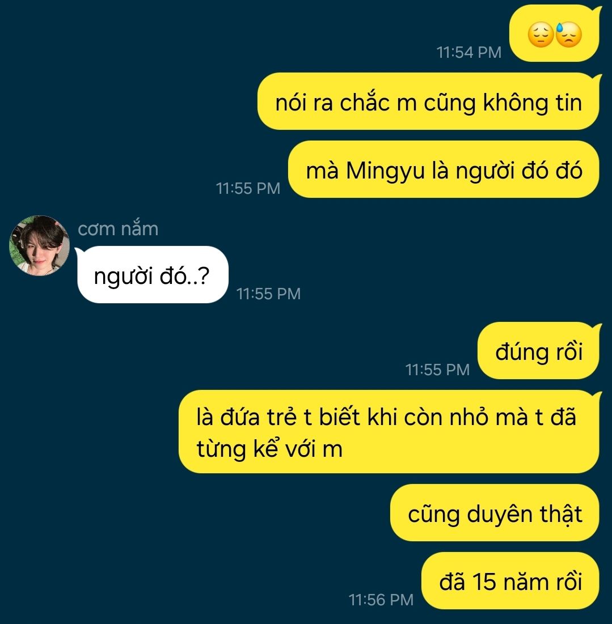Viewport: 612px width, 624px height.
Task: Tap the white bubble 'người đó..?'
Action: click(152, 274)
